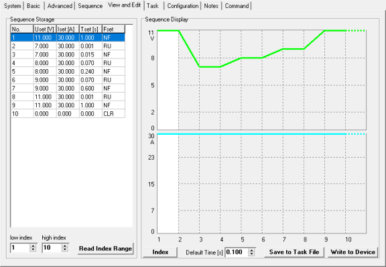
Task: Increase low index with up arrow
Action: click(33, 246)
